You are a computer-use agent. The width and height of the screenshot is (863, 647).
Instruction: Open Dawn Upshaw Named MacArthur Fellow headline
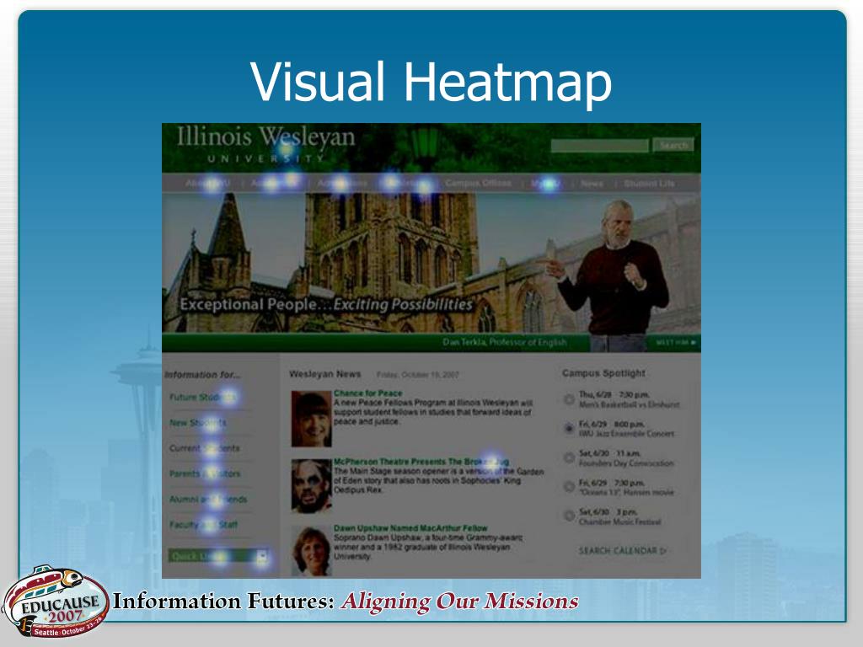click(x=410, y=528)
